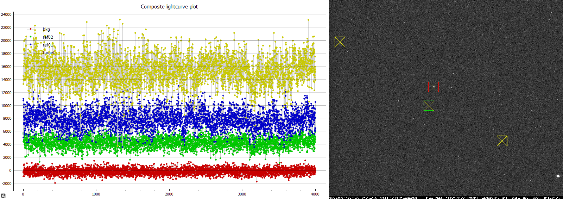The image size is (563, 199).
Task: Click the auto-scale 'A' button on plot
Action: pos(3,196)
